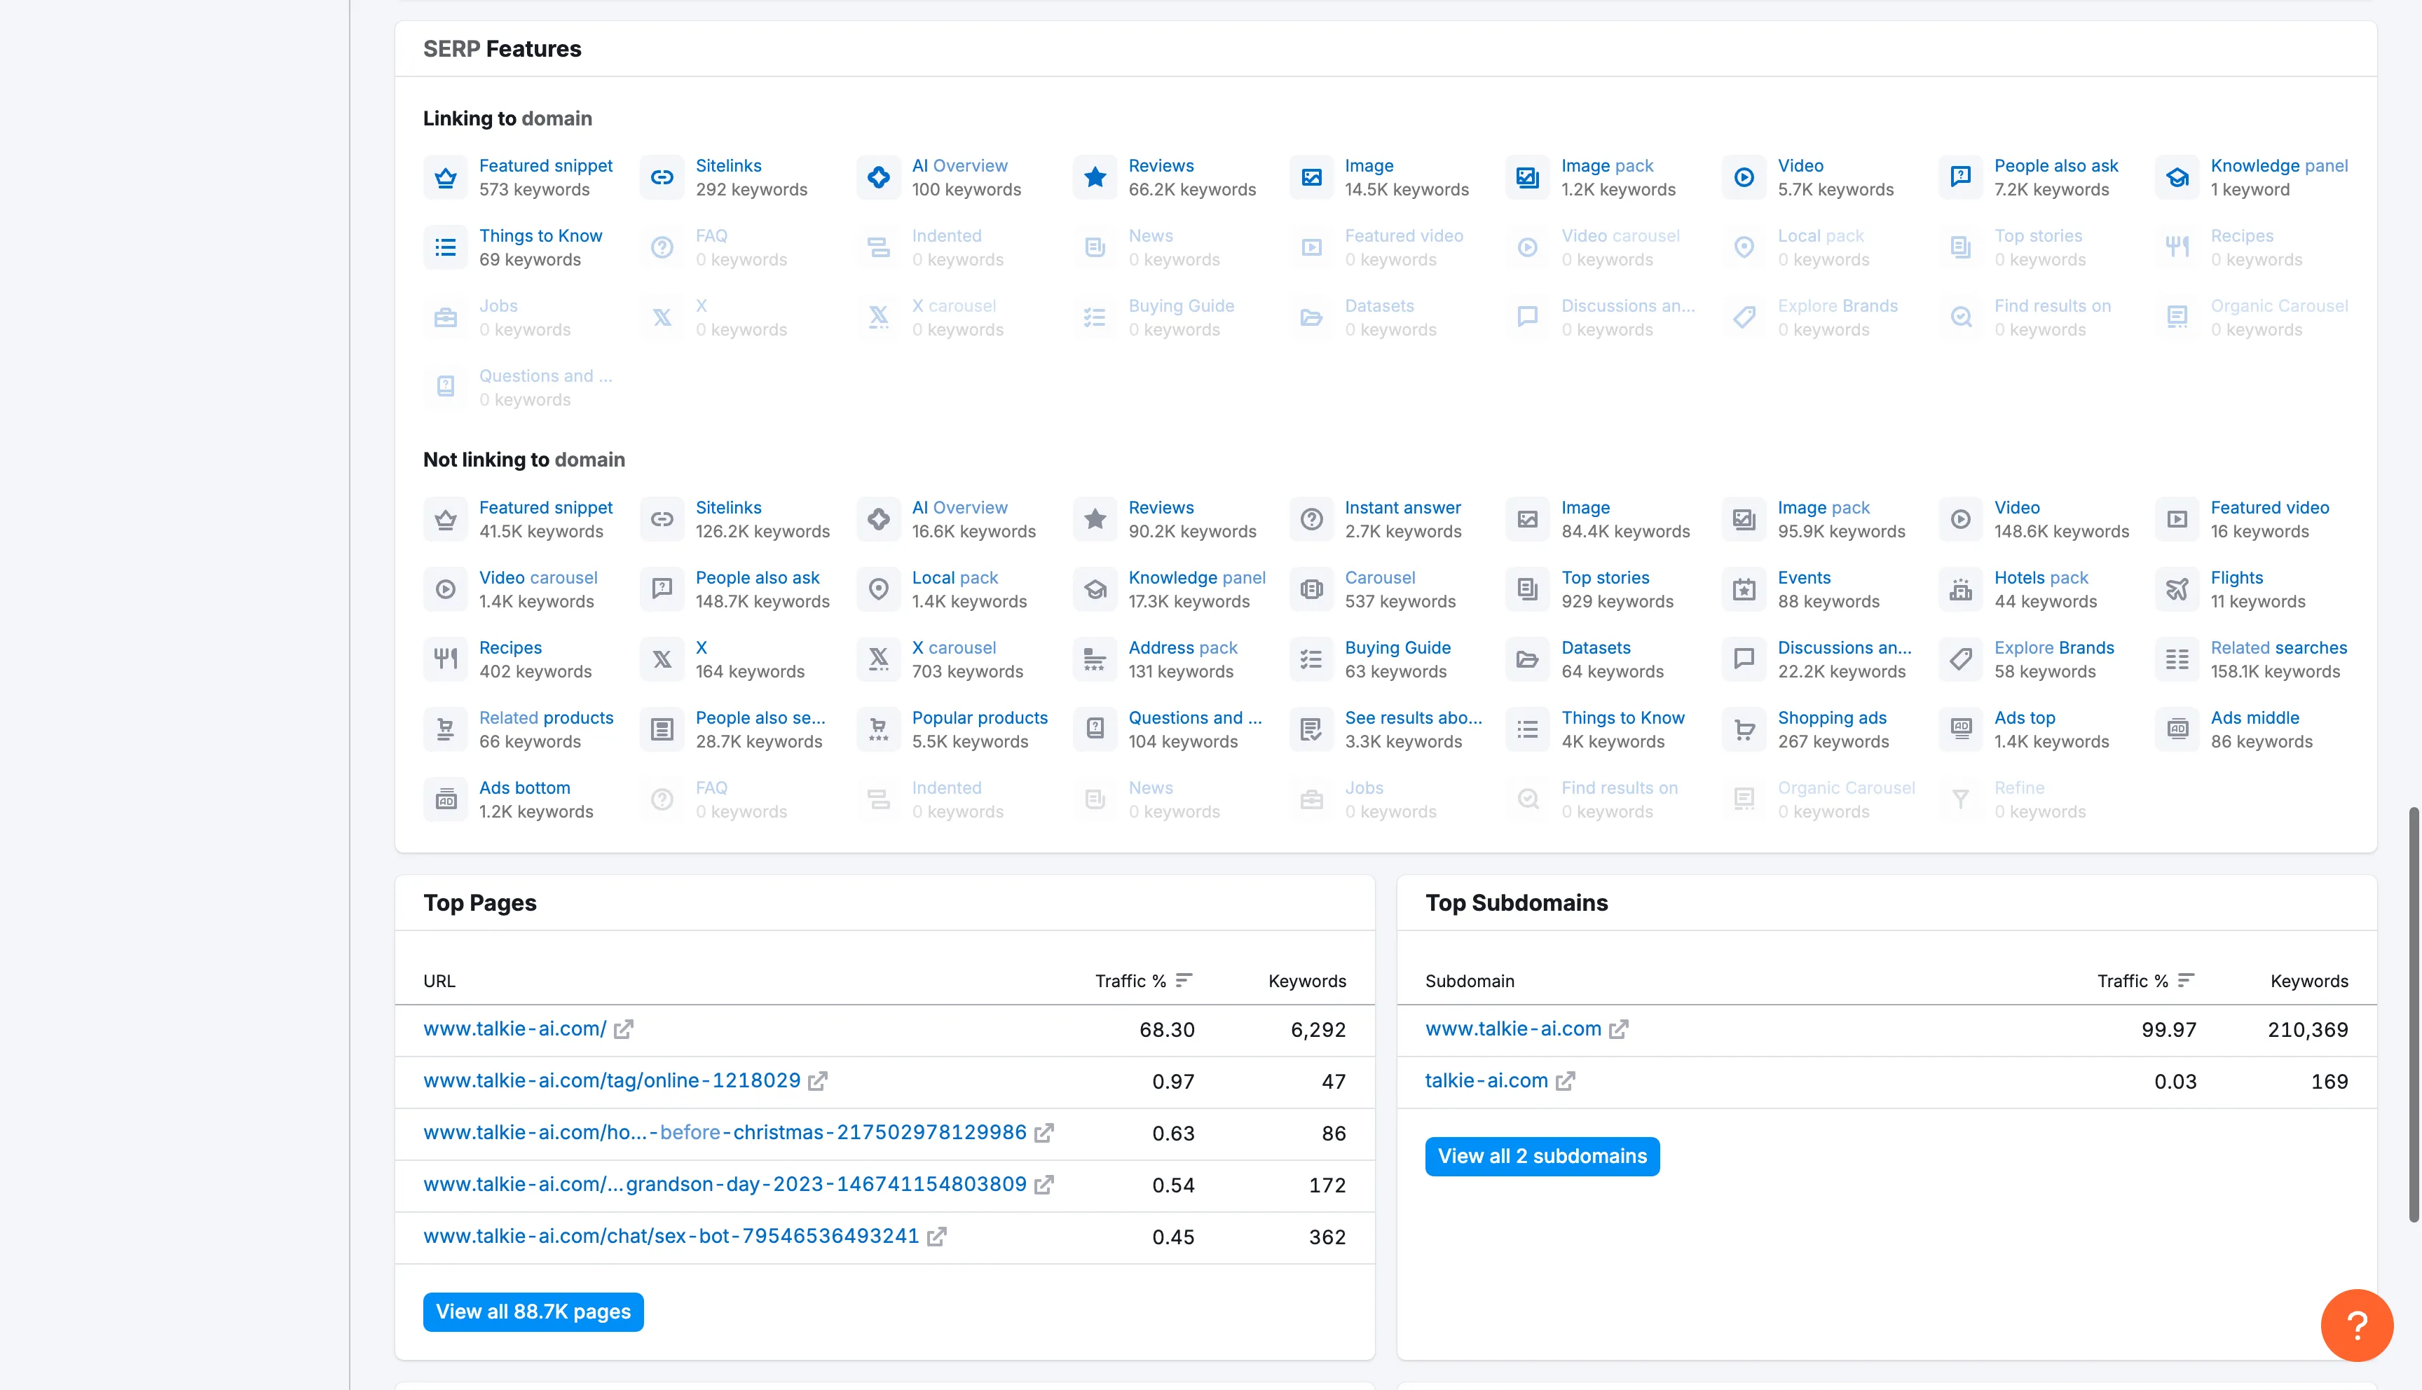Open Things to Know link with 4K keywords

(1622, 717)
